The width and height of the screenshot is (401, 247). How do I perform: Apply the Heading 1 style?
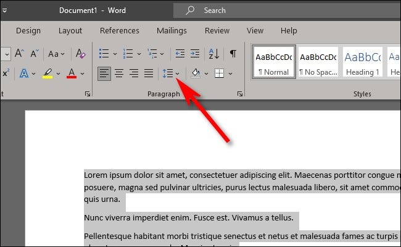pos(362,62)
